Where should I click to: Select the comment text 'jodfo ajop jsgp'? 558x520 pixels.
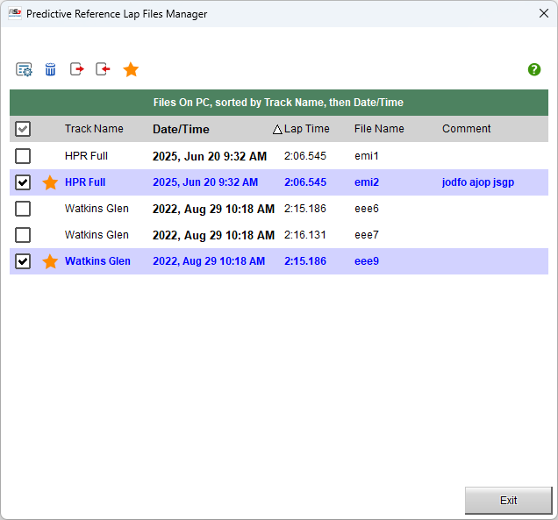[x=477, y=182]
